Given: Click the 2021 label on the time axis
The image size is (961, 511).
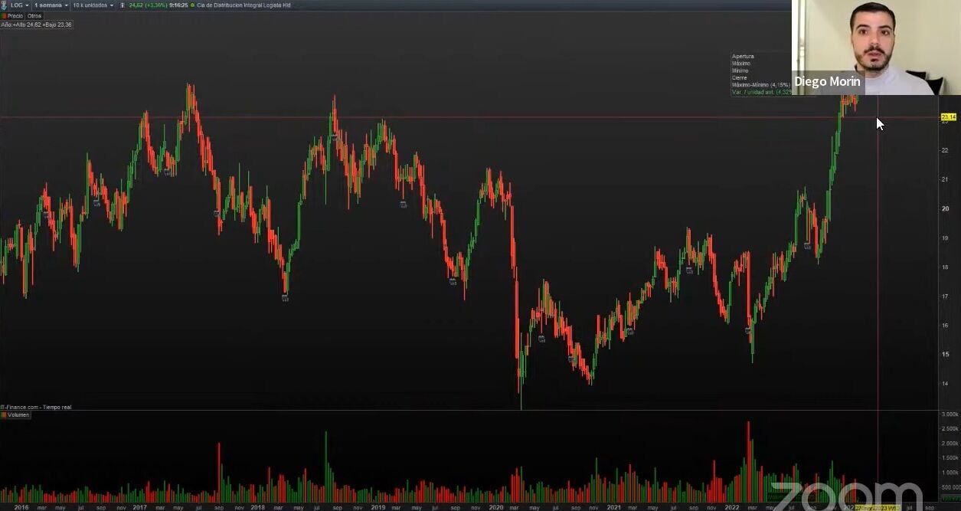Looking at the screenshot, I should click(x=614, y=507).
